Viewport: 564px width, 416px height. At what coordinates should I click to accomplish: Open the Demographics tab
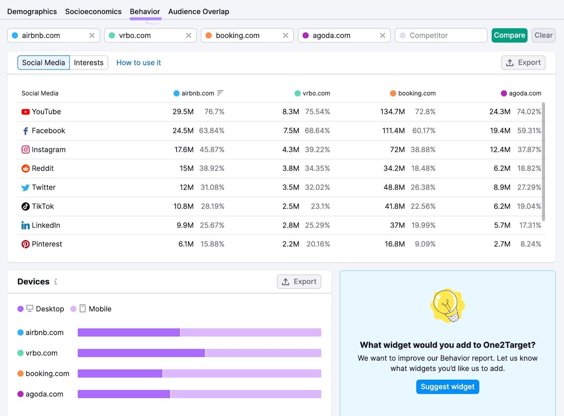point(32,11)
